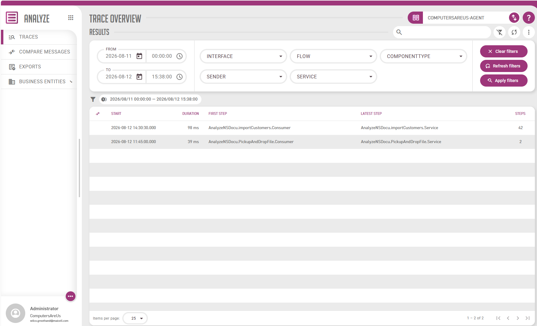This screenshot has width=537, height=326.
Task: Click the 98 ms duration cell
Action: click(x=193, y=128)
